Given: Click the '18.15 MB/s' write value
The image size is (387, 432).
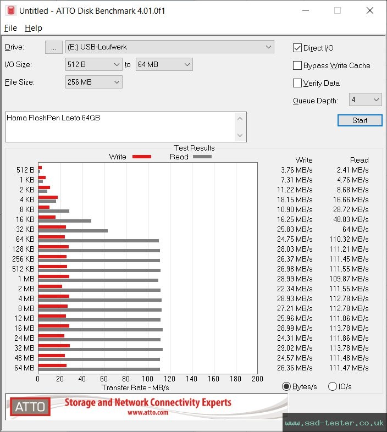Looking at the screenshot, I should click(x=295, y=200).
